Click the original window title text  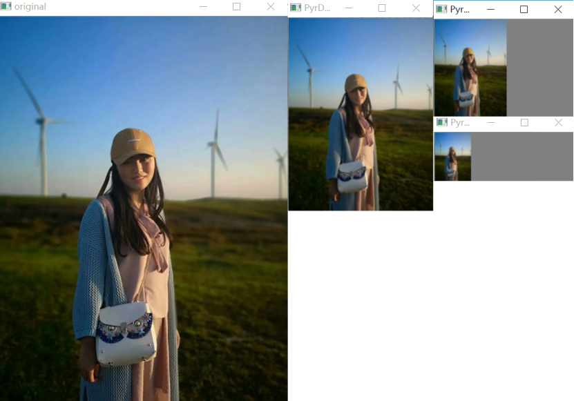(30, 7)
